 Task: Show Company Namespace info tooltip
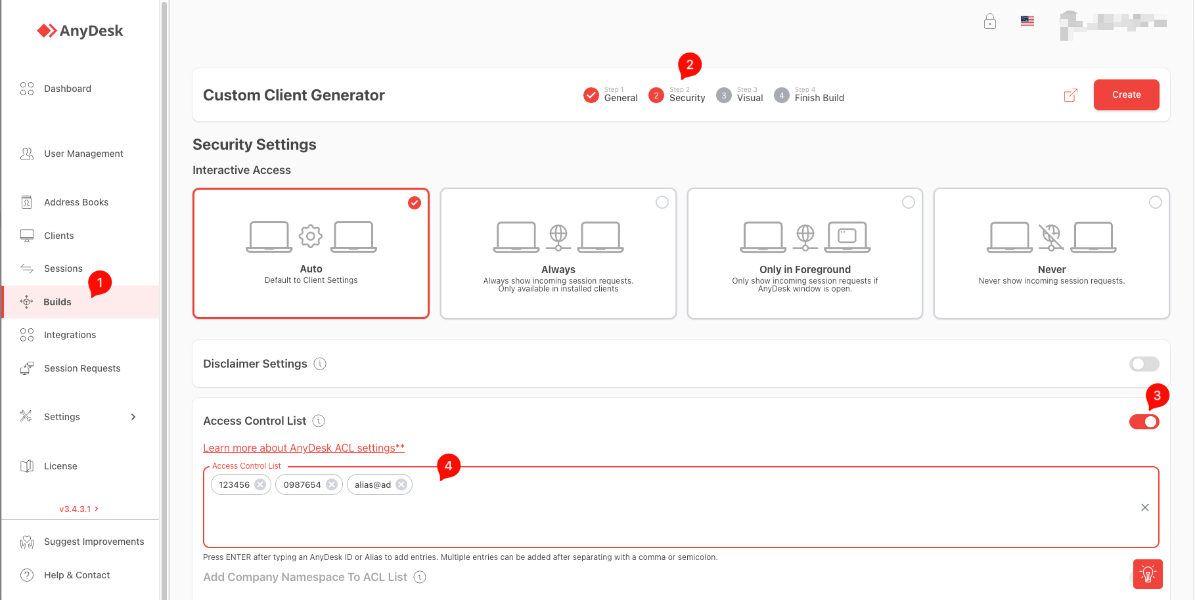420,577
